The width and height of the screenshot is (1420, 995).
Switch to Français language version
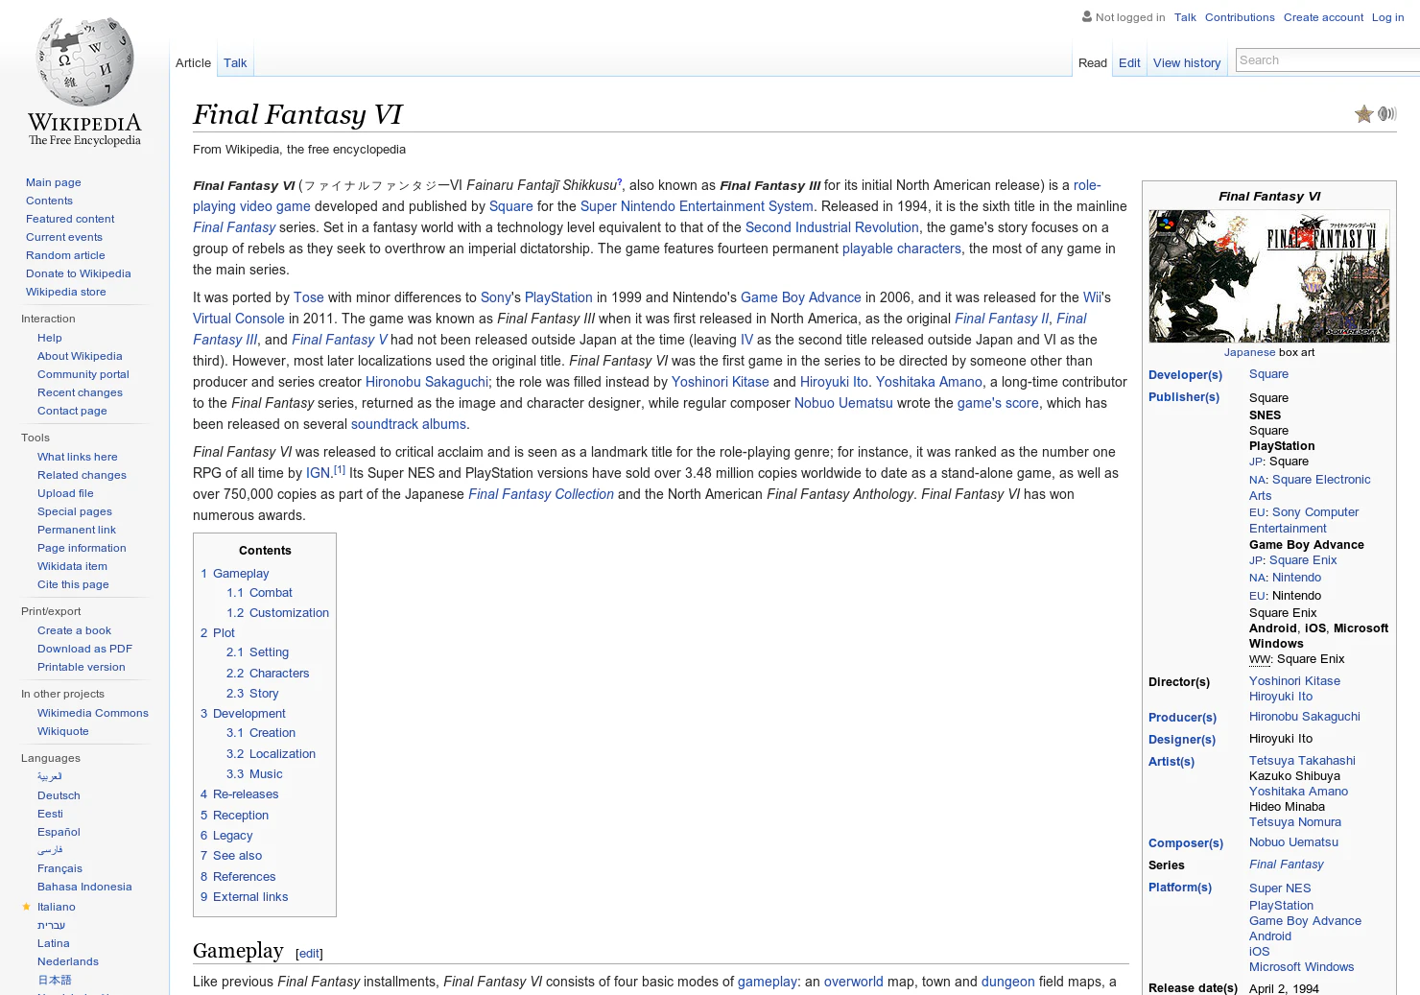pos(59,868)
